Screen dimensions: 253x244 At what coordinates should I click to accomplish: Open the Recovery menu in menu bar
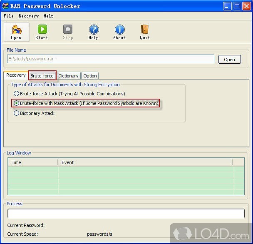point(29,16)
